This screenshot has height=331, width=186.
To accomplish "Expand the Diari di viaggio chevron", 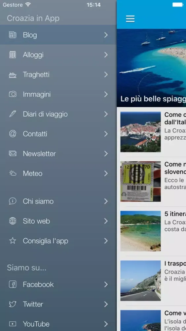I will click(106, 114).
